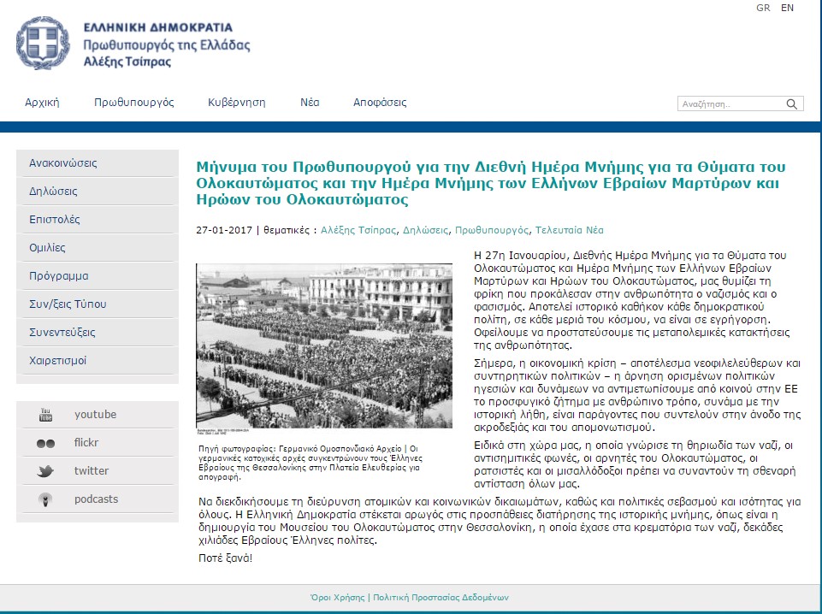Open the flickr text link
Image resolution: width=822 pixels, height=614 pixels.
point(86,443)
